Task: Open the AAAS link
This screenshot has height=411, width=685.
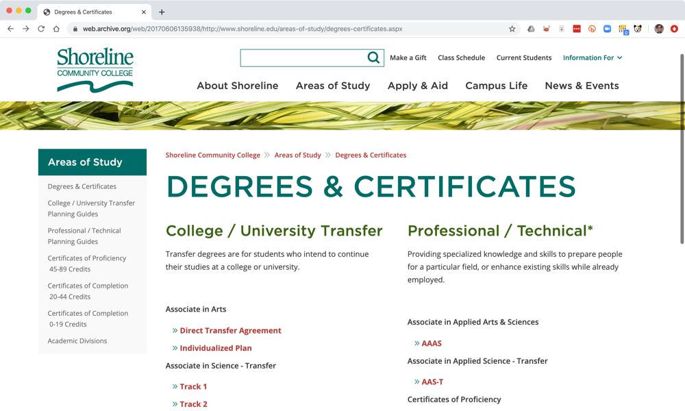Action: 432,343
